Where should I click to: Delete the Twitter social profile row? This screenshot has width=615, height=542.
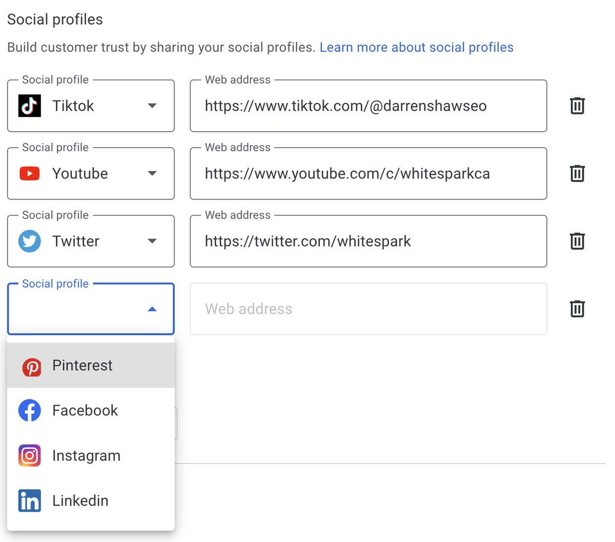pos(577,241)
